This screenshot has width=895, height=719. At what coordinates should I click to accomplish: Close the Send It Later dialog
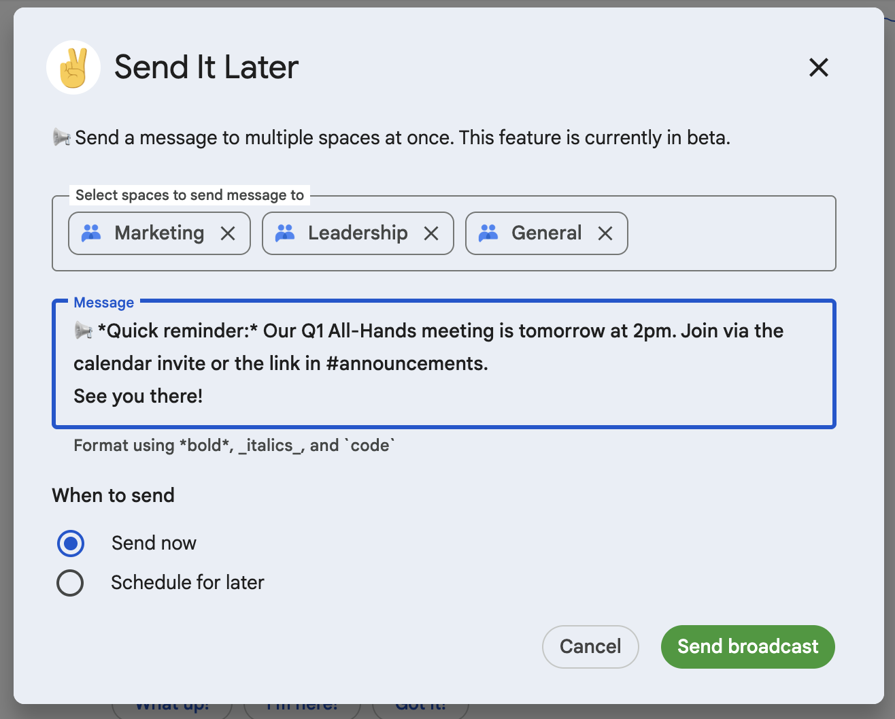click(818, 67)
